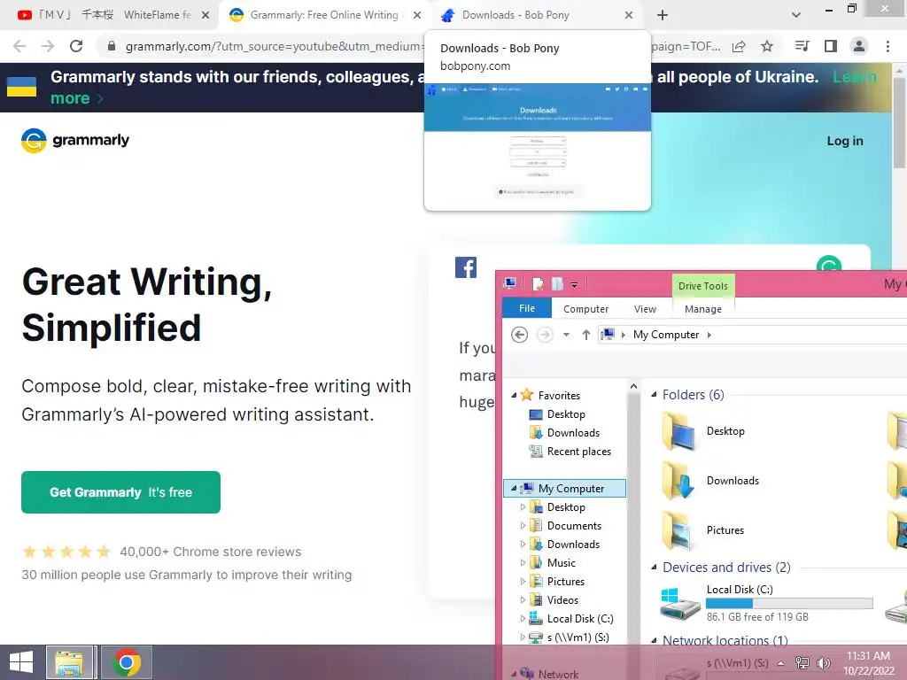Click the Local Disk (C:) capacity bar
The height and width of the screenshot is (680, 907).
point(789,603)
